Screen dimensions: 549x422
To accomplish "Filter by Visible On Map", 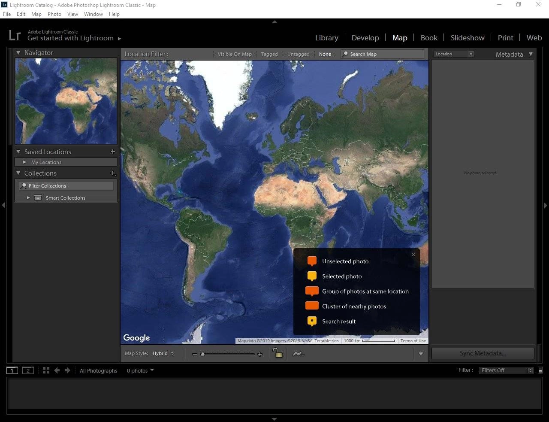I will click(x=235, y=54).
